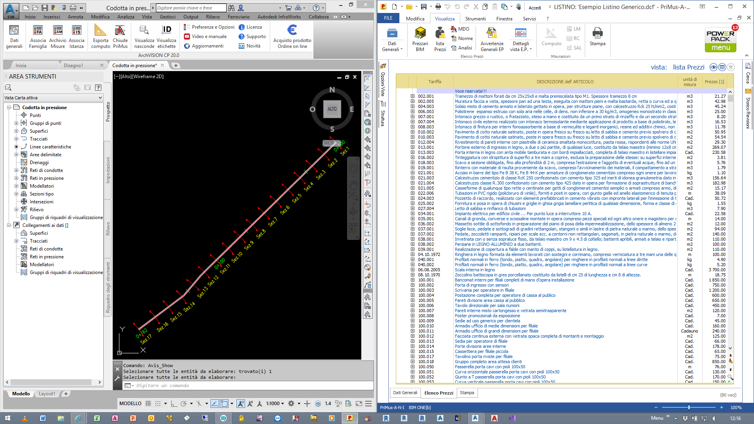The height and width of the screenshot is (424, 754).
Task: Switch to the Strumenti ribbon tab
Action: [x=475, y=18]
